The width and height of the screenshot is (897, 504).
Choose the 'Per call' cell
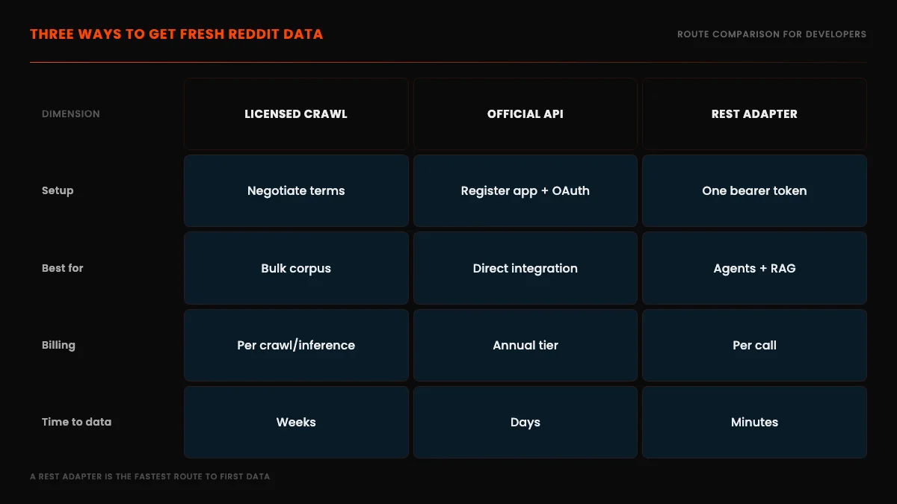coord(754,345)
